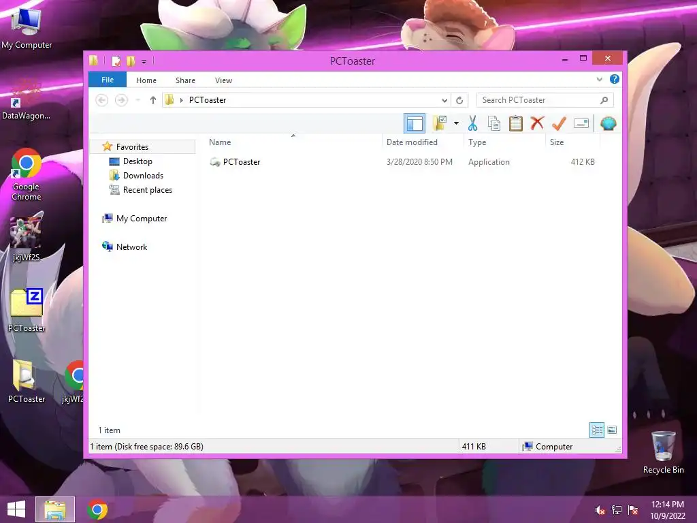Screen dimensions: 697x523
Task: Click the network tray icon
Action: (617, 510)
